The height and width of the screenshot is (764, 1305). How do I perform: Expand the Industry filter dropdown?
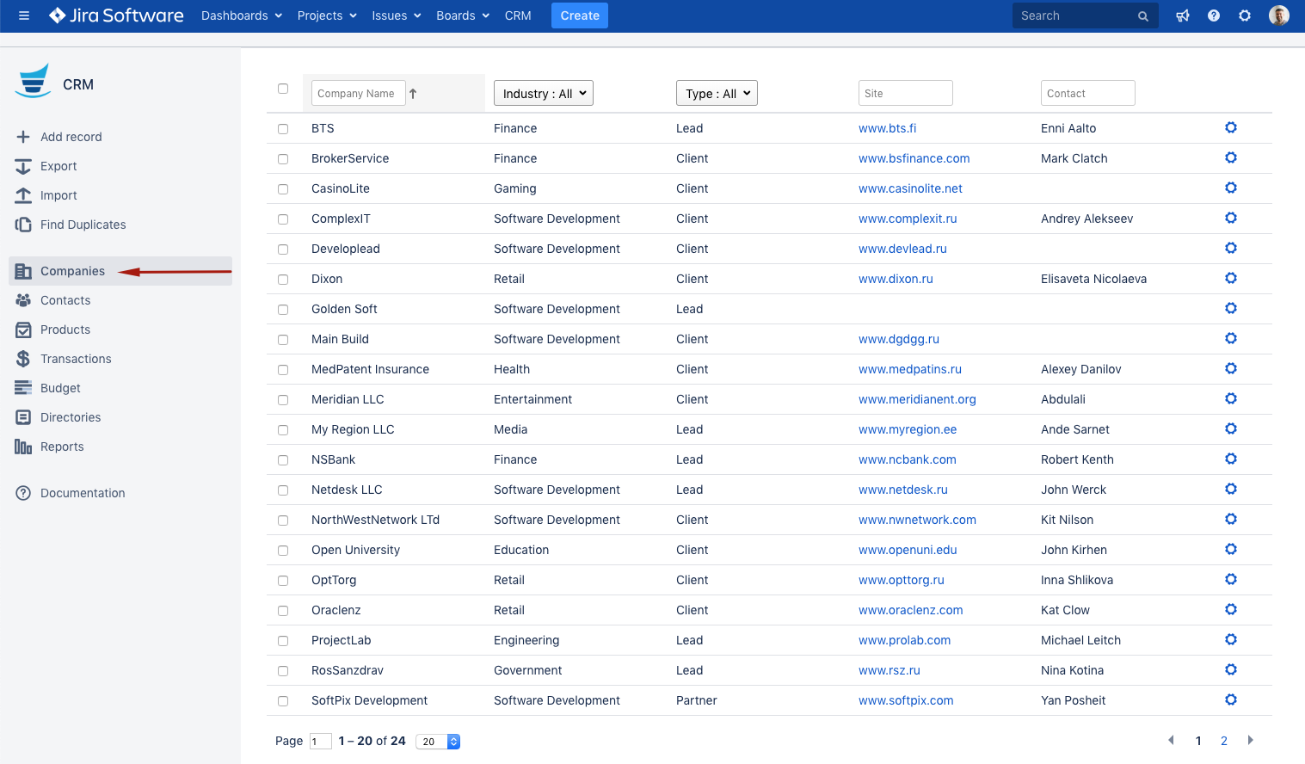click(544, 94)
